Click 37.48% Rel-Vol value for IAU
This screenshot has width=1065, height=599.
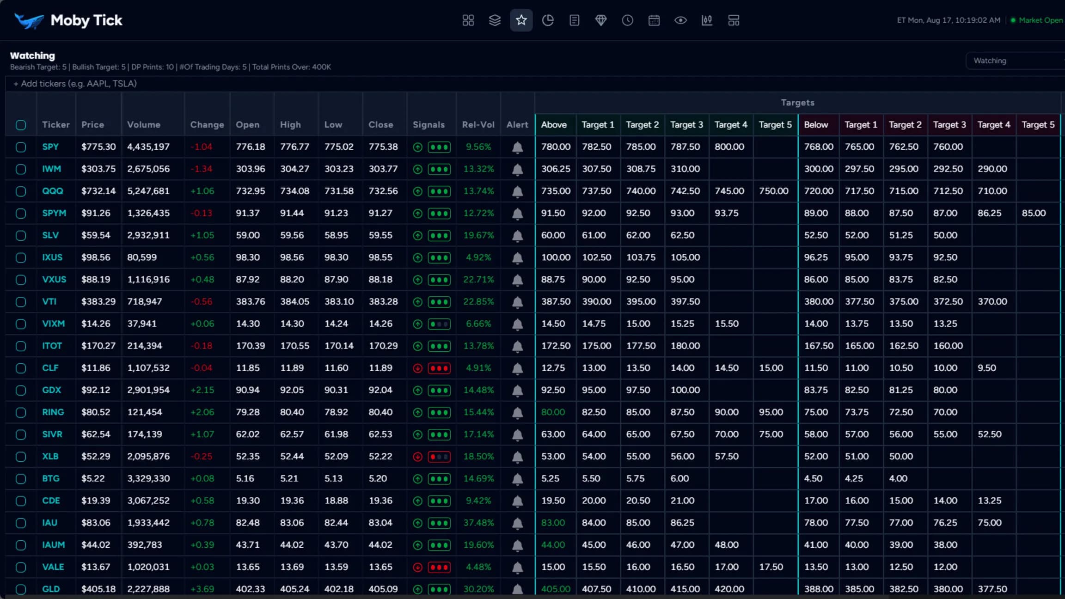point(478,523)
